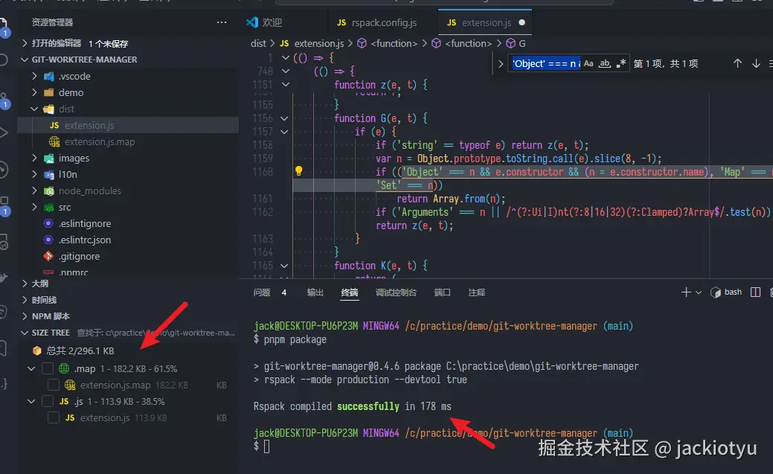
Task: Check the .map group checkbox
Action: (48, 368)
